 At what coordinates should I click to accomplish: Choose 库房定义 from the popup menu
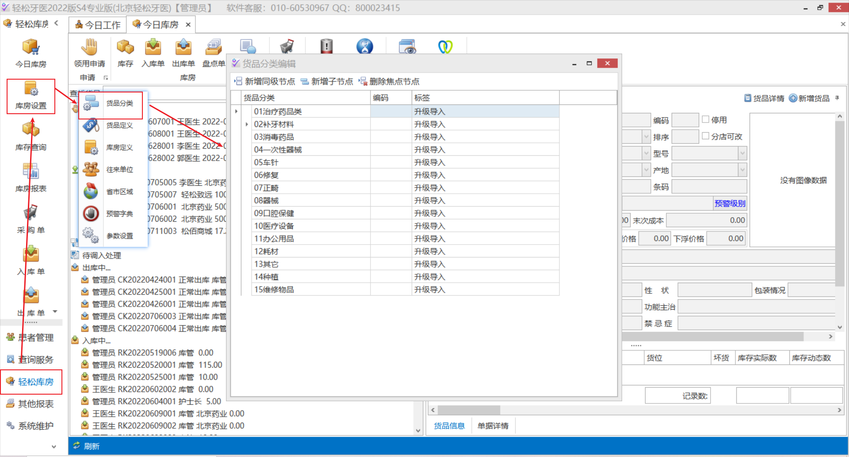113,148
